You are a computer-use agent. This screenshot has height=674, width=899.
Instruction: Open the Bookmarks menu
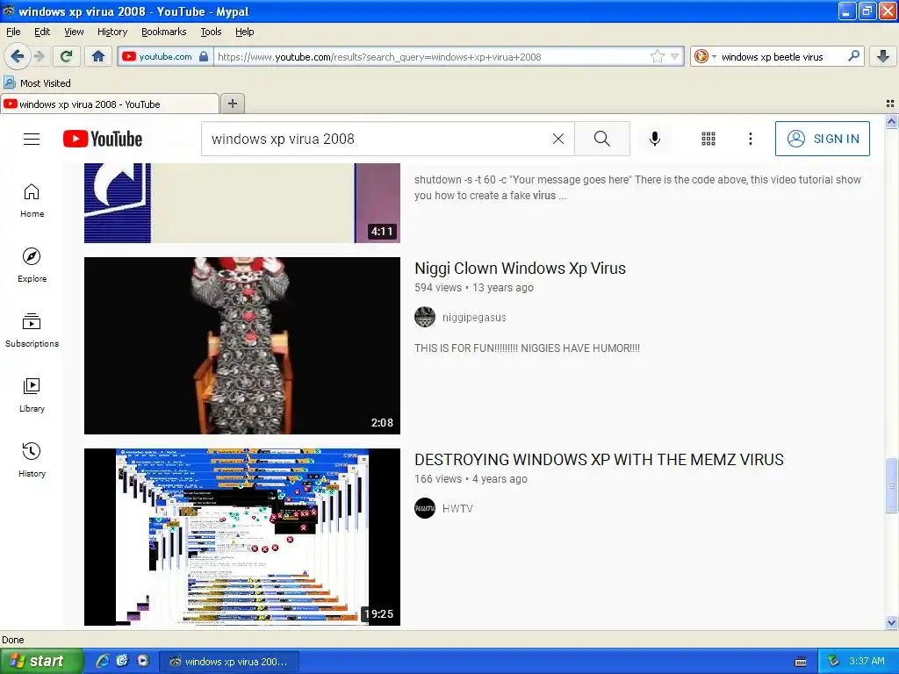pyautogui.click(x=164, y=32)
